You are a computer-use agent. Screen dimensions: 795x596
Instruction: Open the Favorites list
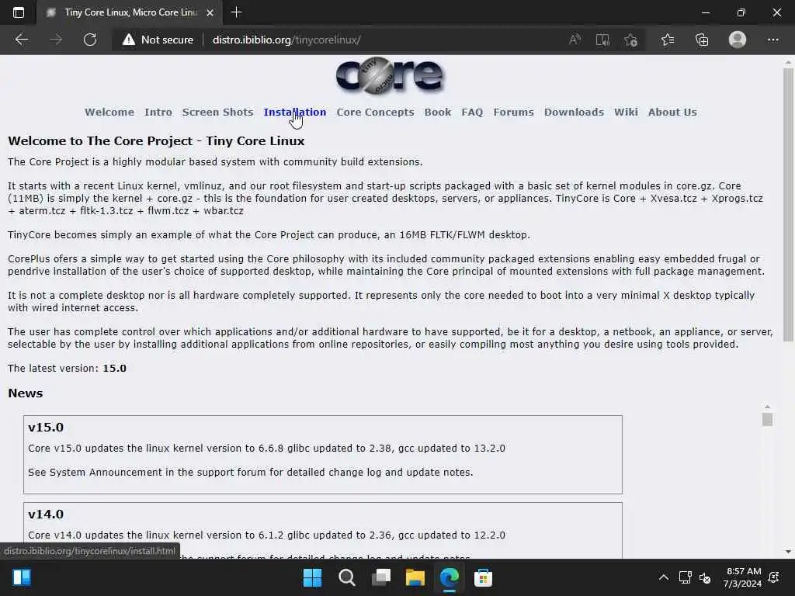(x=668, y=40)
